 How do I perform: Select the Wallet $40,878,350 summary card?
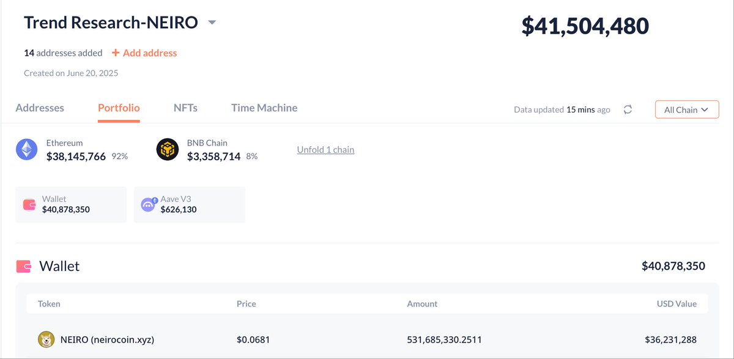coord(71,205)
